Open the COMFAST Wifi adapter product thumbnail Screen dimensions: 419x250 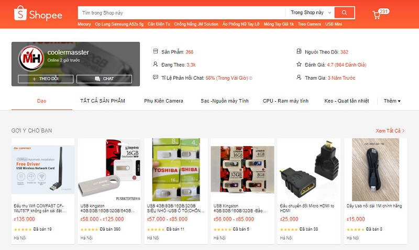43,169
